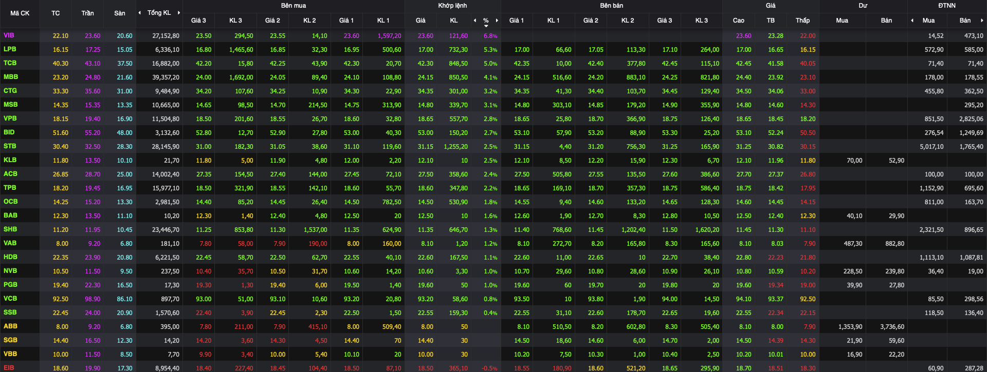This screenshot has height=372, width=987.
Task: Click KL 1 header under Bên mua
Action: pyautogui.click(x=383, y=21)
